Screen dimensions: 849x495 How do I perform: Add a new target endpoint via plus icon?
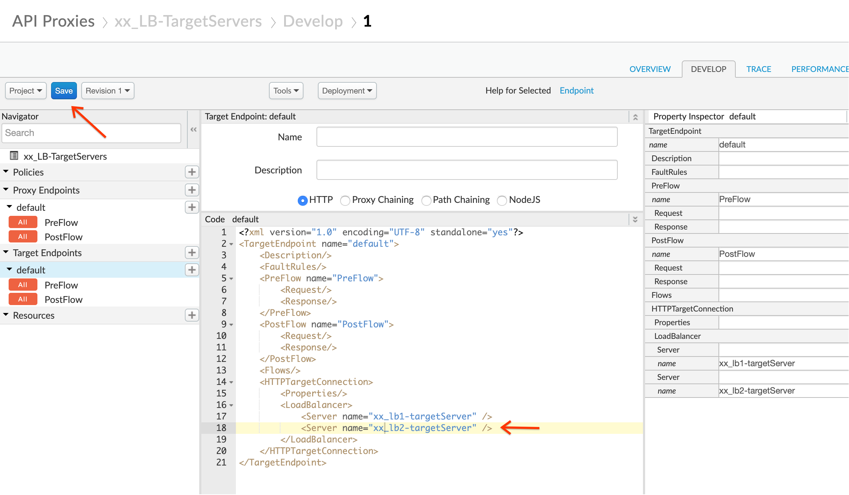point(192,253)
